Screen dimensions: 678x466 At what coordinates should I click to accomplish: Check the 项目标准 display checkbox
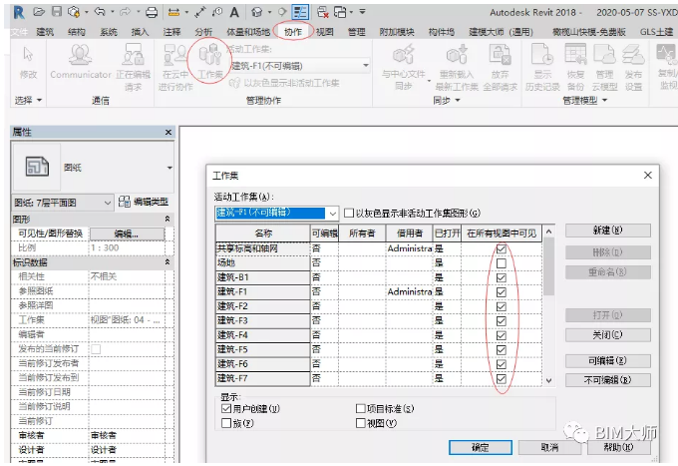(x=361, y=408)
